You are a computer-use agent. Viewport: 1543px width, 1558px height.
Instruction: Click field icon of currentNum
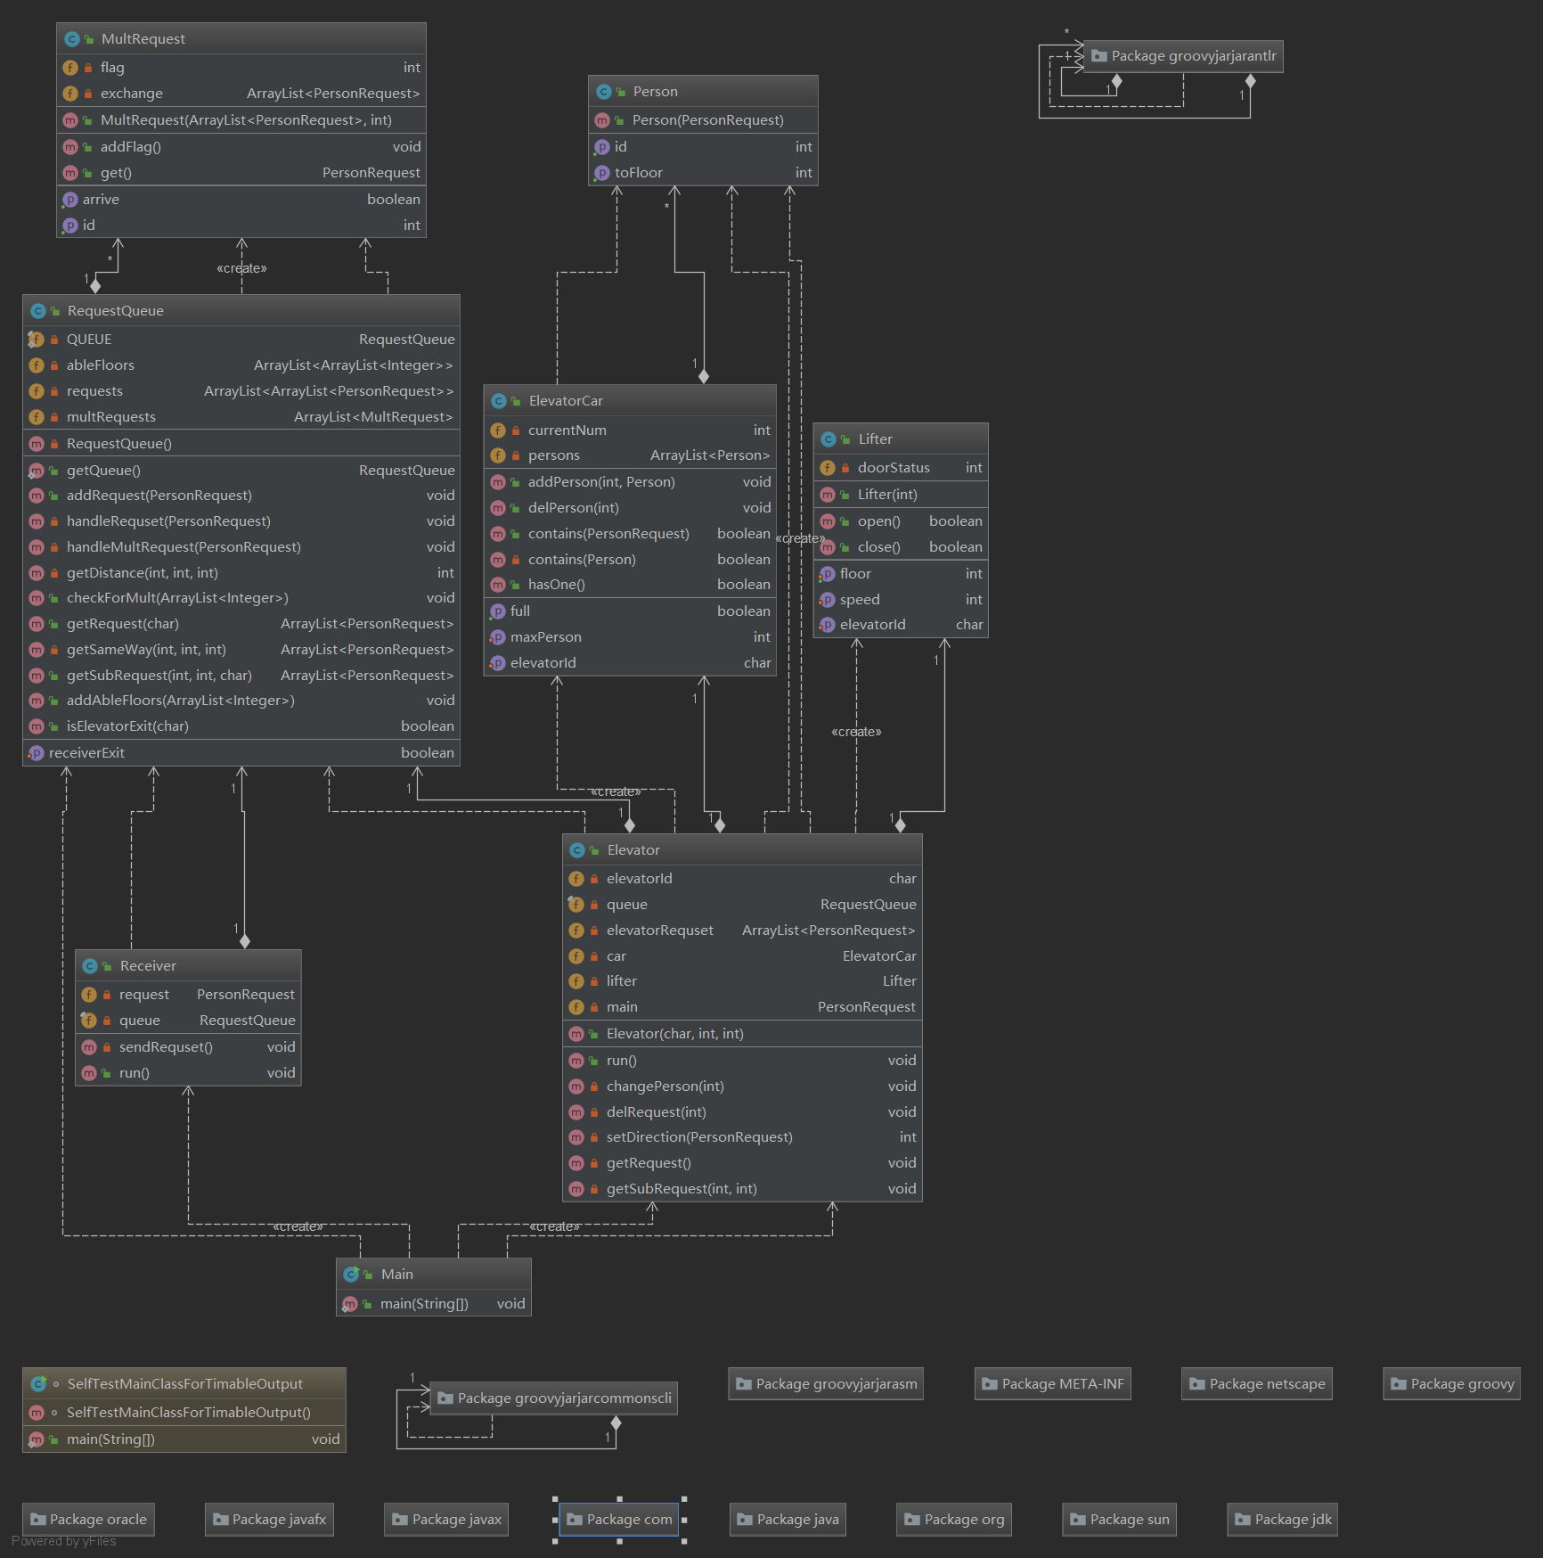coord(498,430)
